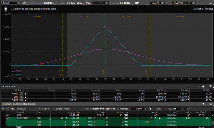Open the Model Bjerksund-Stensland dropdown
Viewport: 214px width, 128px height.
[101, 109]
